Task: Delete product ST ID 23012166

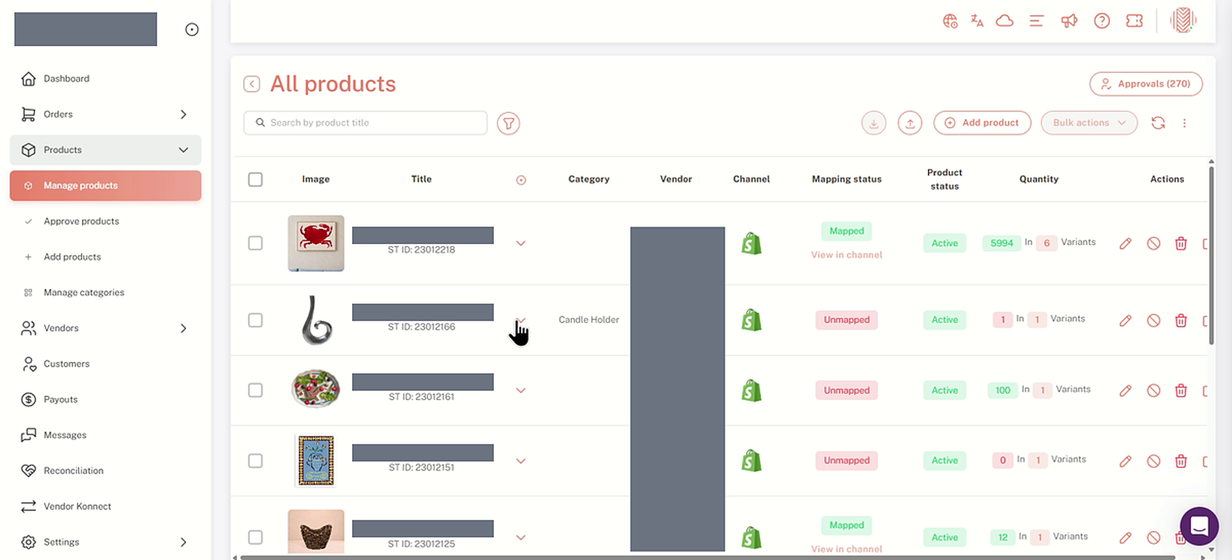Action: pyautogui.click(x=1181, y=321)
